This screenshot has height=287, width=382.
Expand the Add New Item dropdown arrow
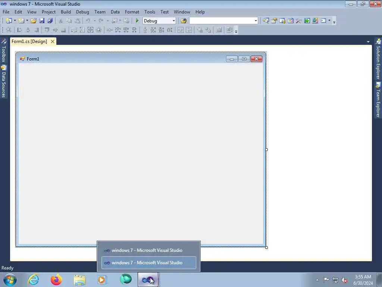[x=27, y=21]
